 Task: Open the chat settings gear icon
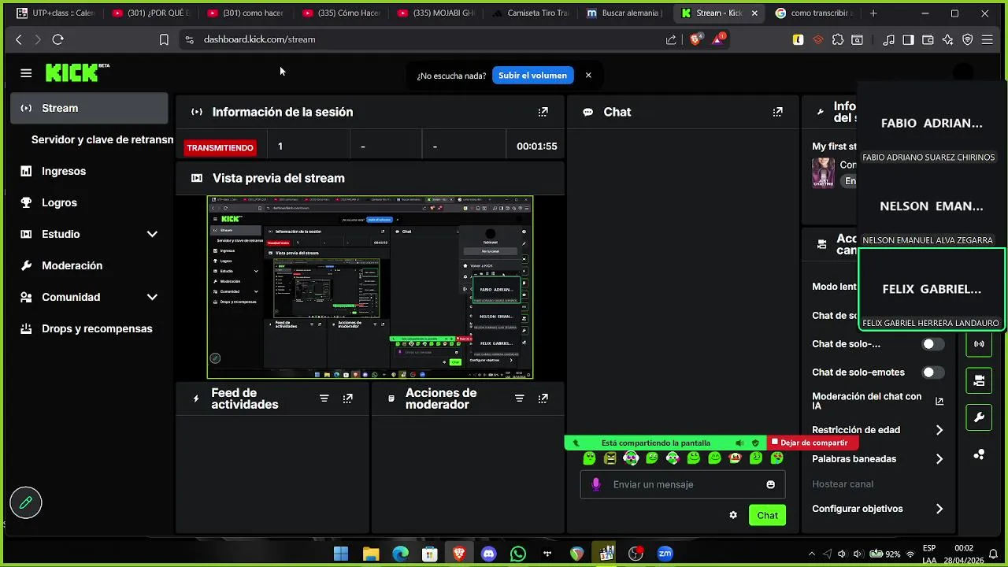pos(733,515)
